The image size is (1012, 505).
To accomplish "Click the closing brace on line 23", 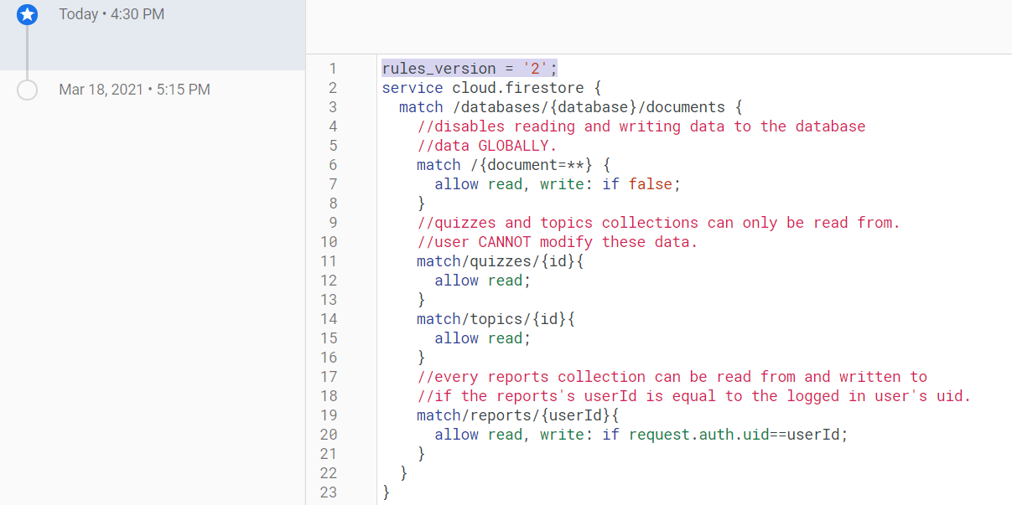I will [386, 492].
